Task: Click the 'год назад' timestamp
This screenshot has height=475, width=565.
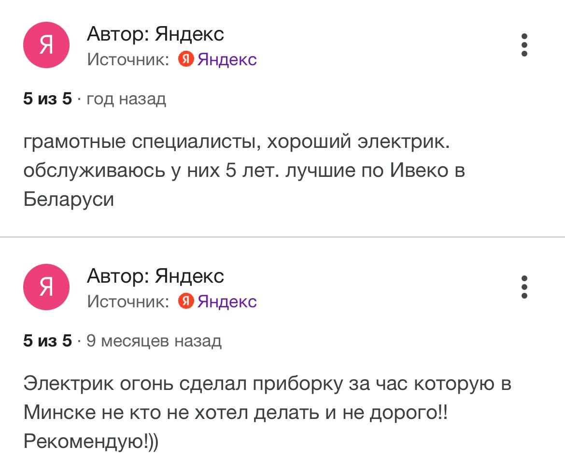Action: click(x=126, y=99)
